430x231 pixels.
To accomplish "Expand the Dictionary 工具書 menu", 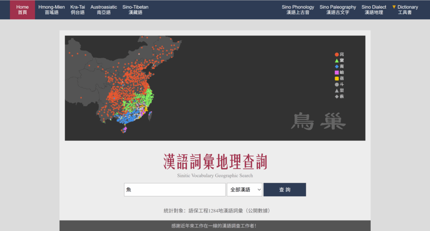I will point(405,10).
